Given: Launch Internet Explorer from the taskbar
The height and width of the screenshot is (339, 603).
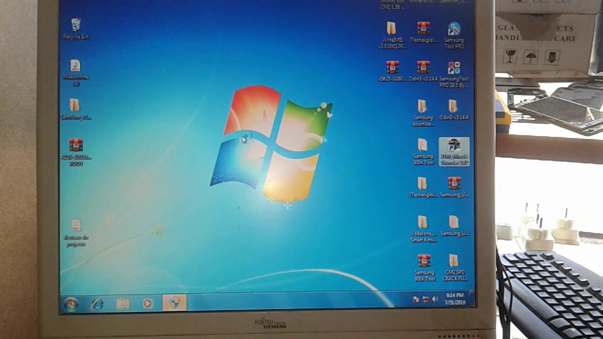Looking at the screenshot, I should pos(97,304).
